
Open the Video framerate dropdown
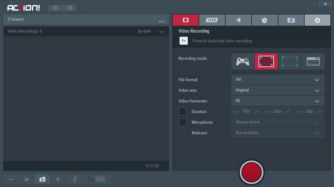pos(278,101)
